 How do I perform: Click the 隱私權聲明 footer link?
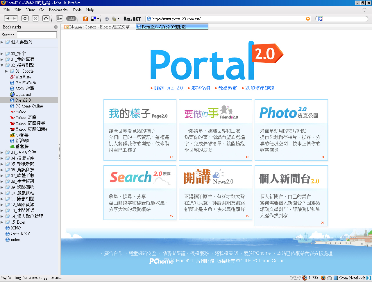(226, 254)
